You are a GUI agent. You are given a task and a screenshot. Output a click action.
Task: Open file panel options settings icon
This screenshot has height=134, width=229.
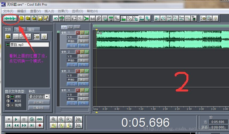click(x=36, y=37)
